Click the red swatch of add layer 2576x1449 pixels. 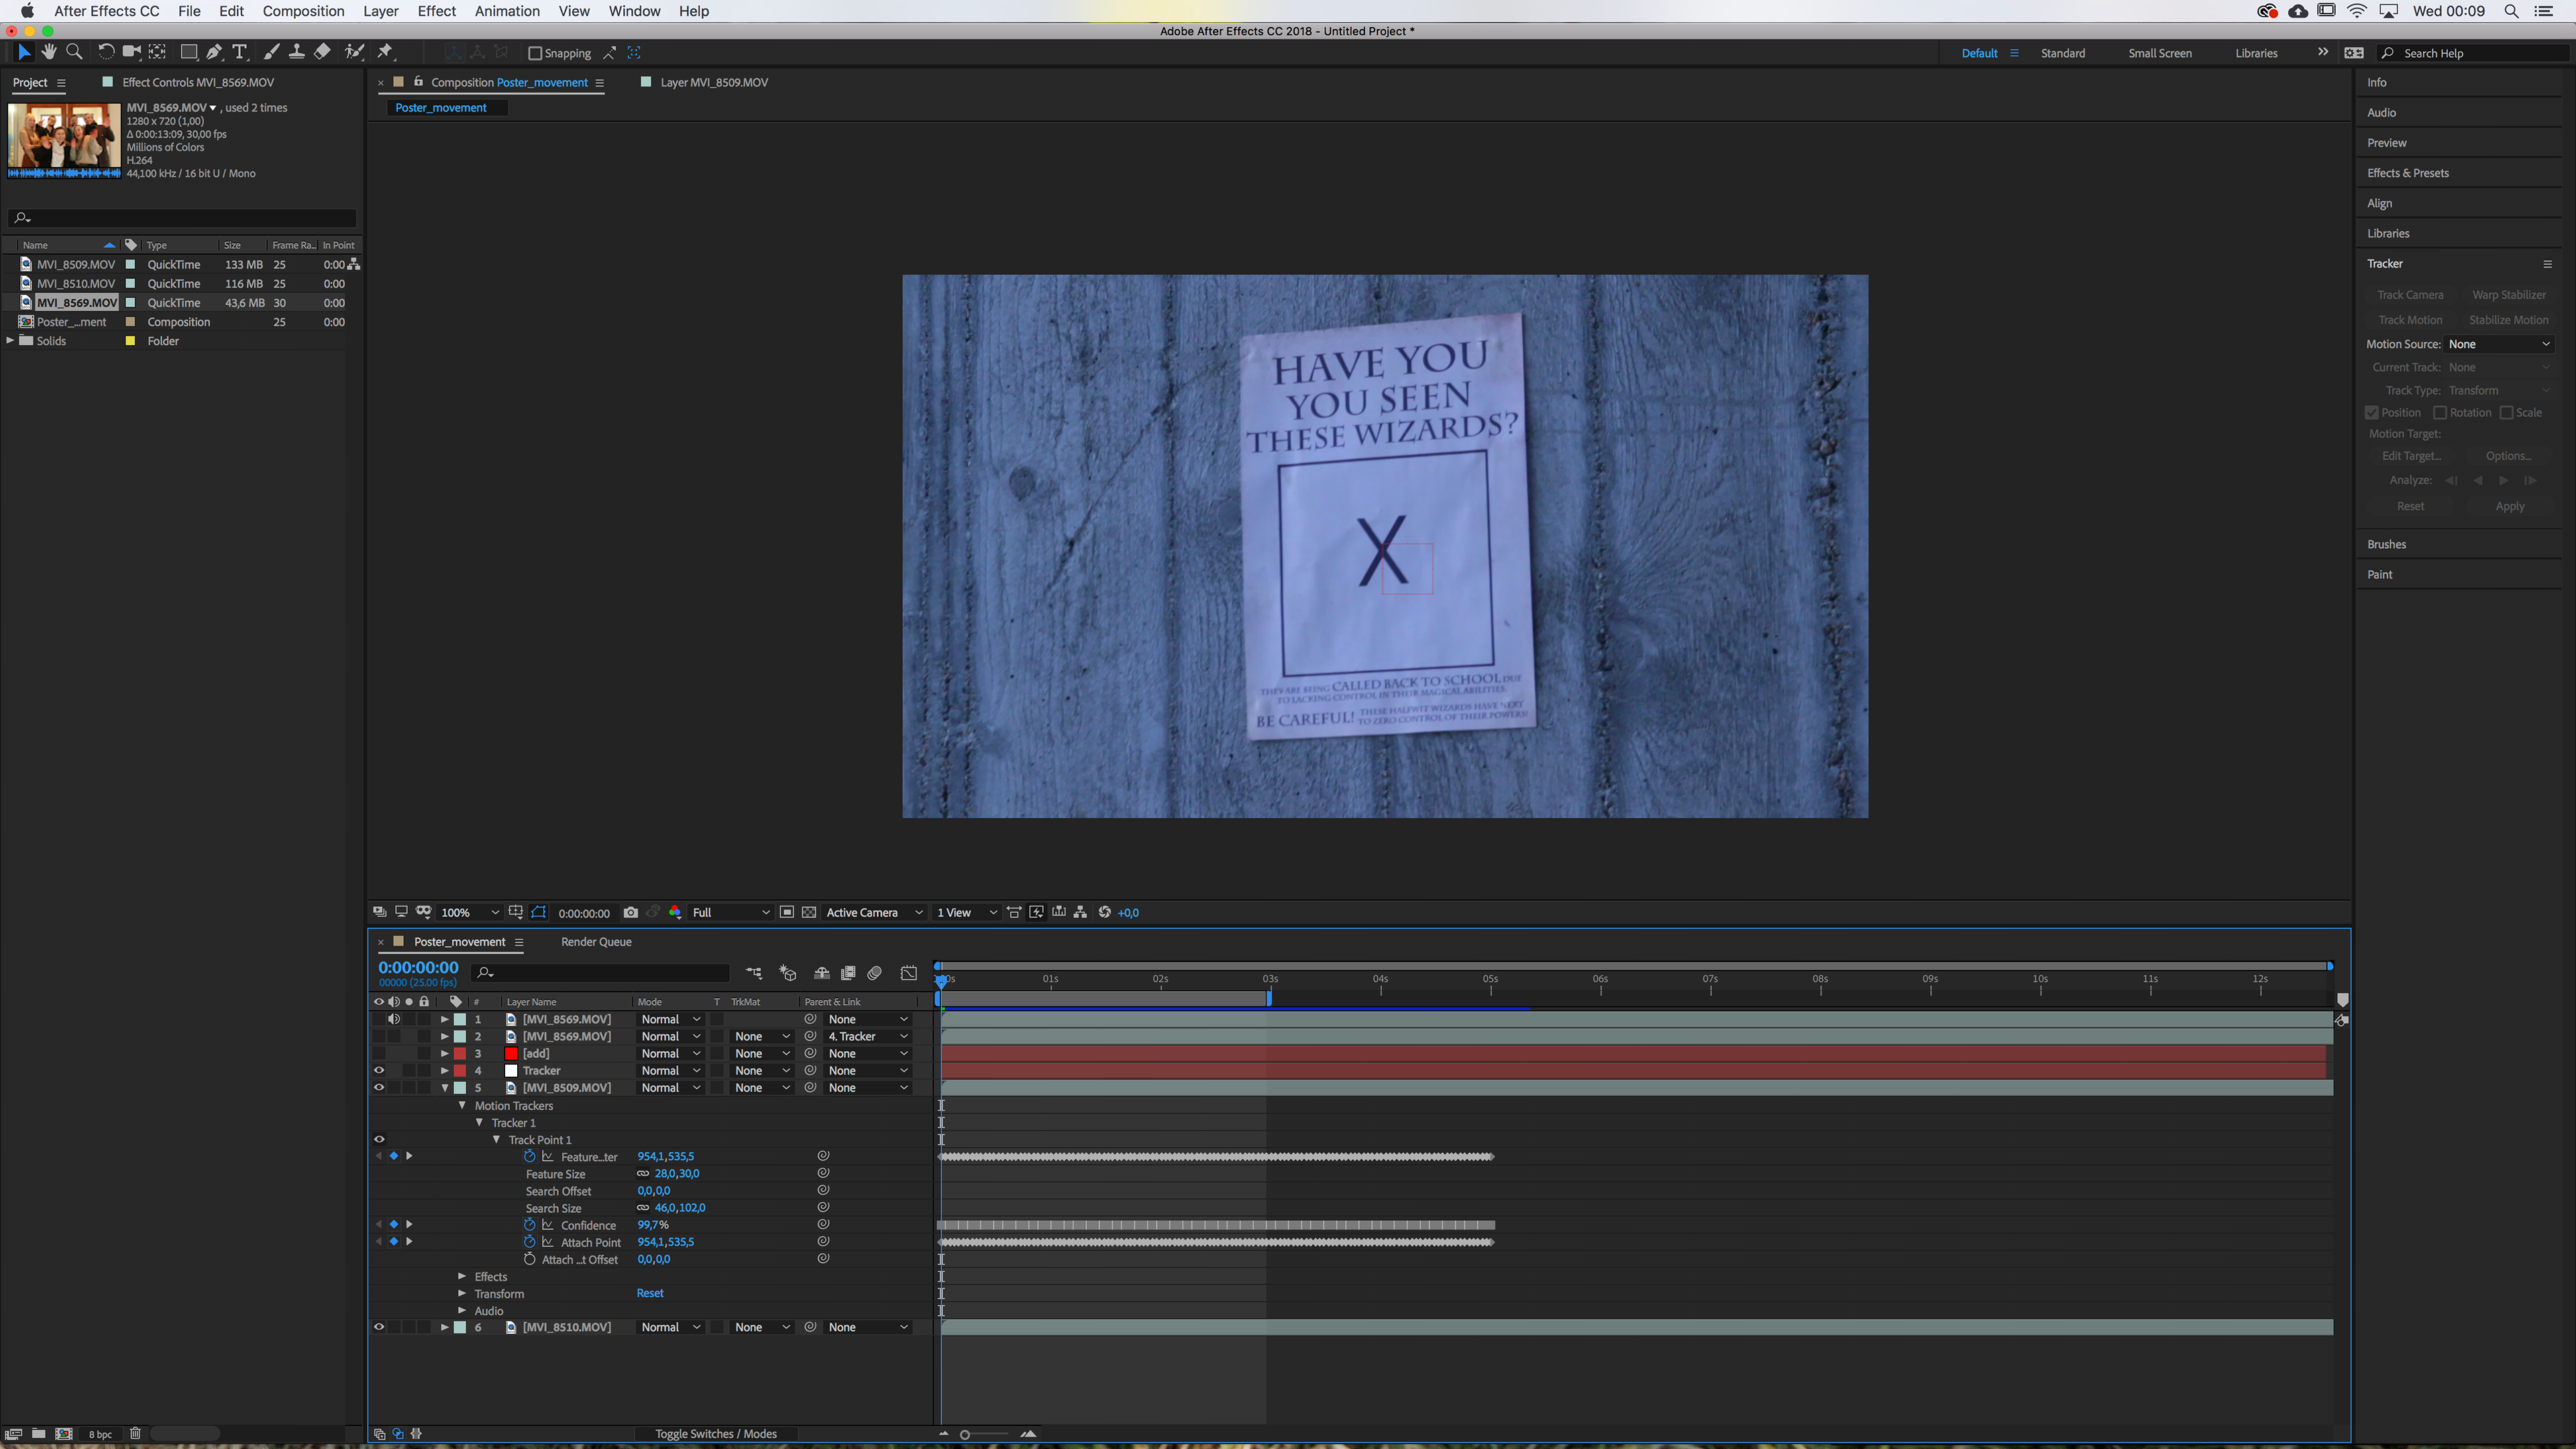pos(511,1053)
